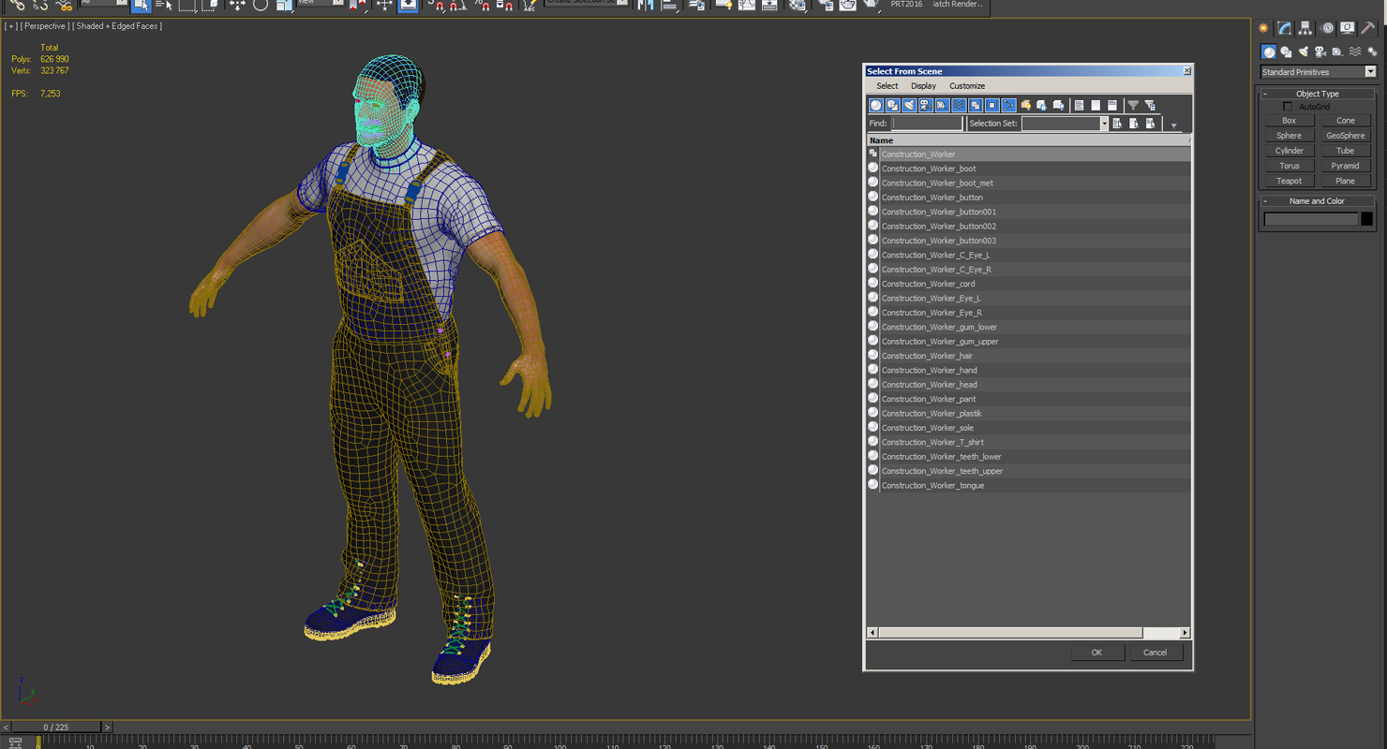Click Select All icon in dialog toolbar
This screenshot has height=749, width=1387.
(x=1079, y=105)
